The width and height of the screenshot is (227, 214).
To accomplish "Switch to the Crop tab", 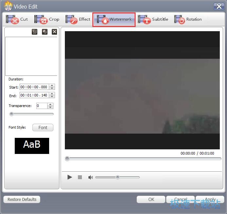I will 47,19.
